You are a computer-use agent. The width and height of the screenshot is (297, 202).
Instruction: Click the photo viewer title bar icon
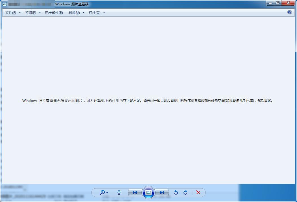point(5,4)
